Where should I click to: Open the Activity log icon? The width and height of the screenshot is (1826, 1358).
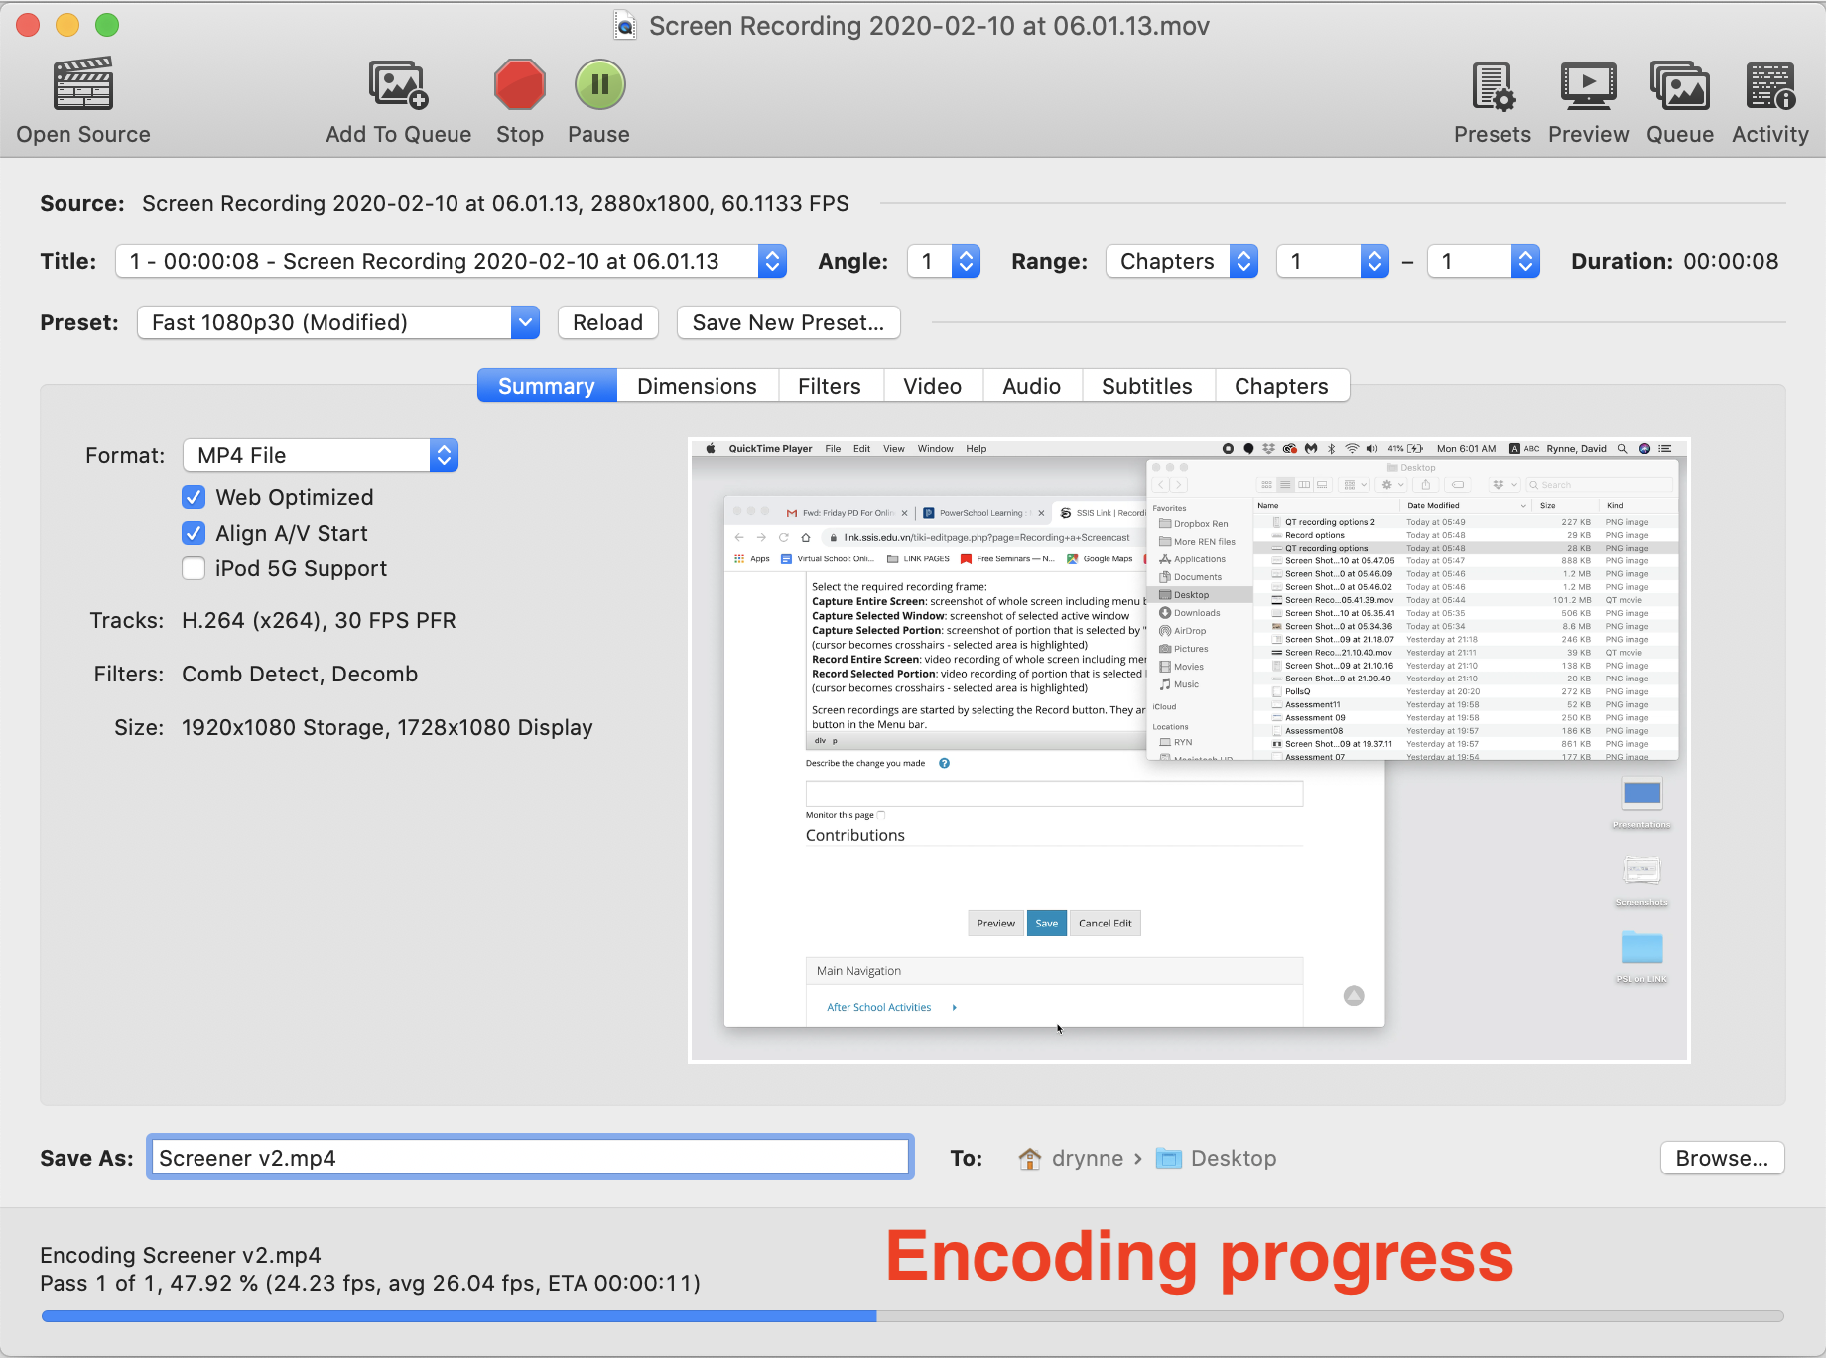[x=1770, y=86]
